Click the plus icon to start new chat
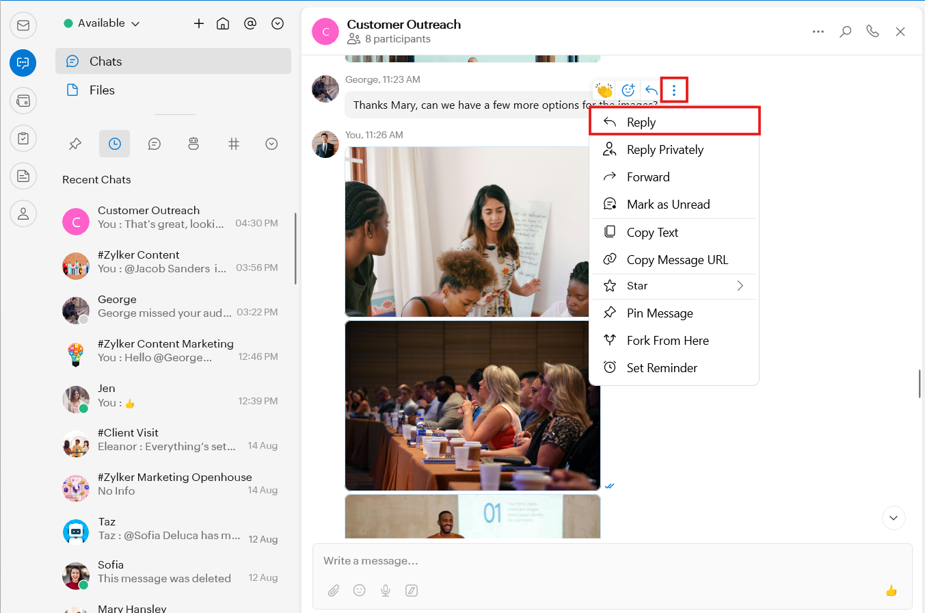 point(199,23)
